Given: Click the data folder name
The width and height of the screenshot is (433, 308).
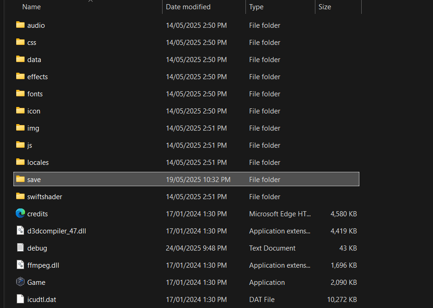Looking at the screenshot, I should tap(34, 60).
